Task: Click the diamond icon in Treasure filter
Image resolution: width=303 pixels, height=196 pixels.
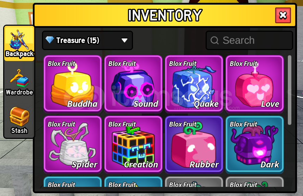Action: coord(50,40)
